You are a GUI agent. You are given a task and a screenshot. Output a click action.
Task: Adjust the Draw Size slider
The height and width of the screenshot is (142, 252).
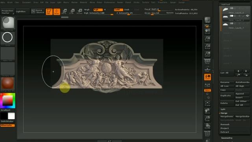tap(155, 13)
